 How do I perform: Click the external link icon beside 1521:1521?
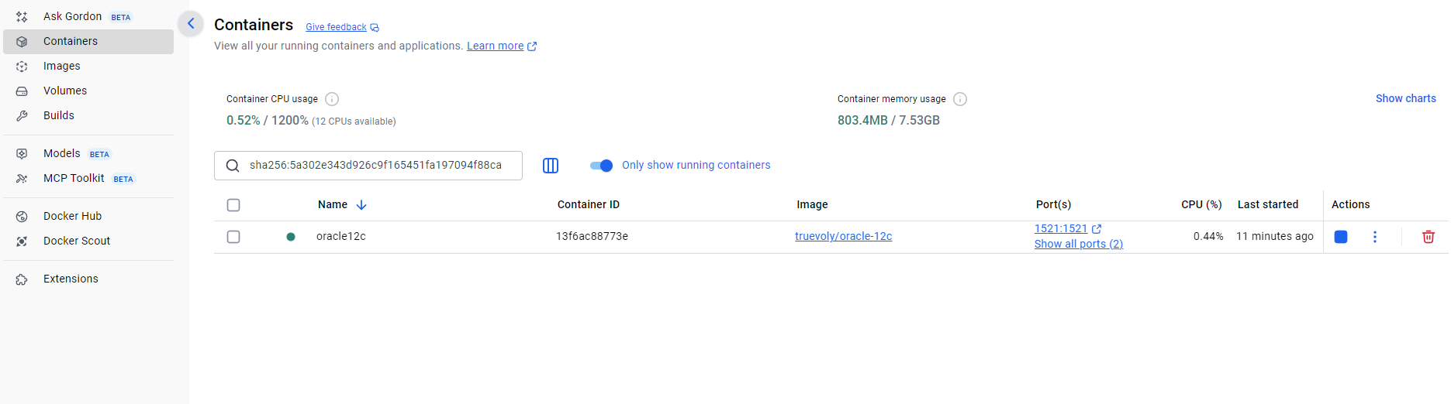click(1097, 229)
